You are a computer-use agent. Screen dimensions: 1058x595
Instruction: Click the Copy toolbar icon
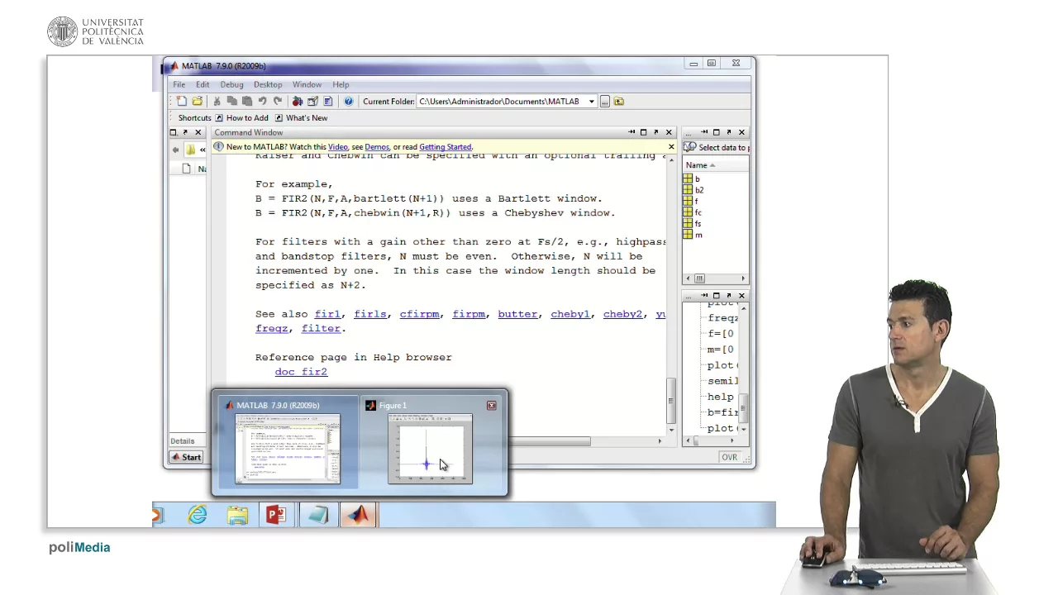[232, 101]
